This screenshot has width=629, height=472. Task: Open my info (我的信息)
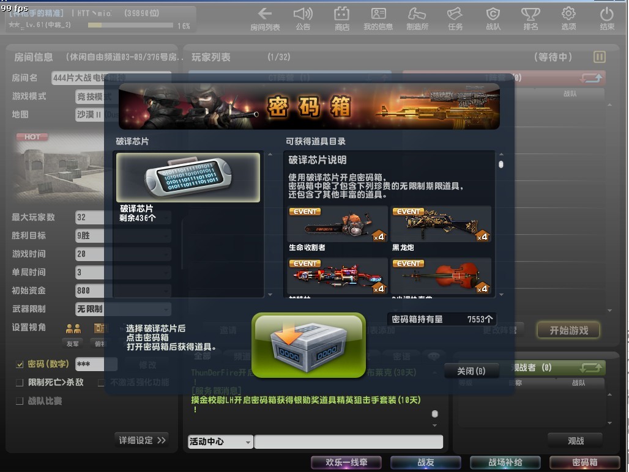point(378,19)
